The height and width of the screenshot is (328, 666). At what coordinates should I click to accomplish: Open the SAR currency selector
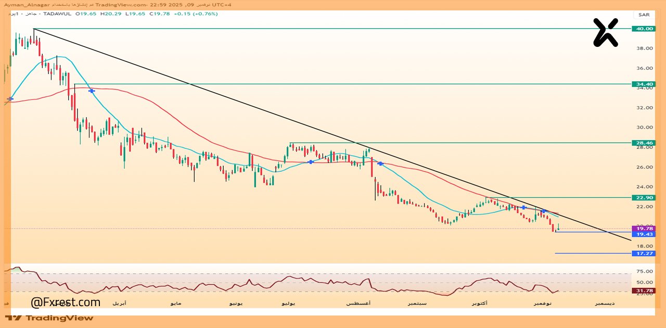coord(644,15)
